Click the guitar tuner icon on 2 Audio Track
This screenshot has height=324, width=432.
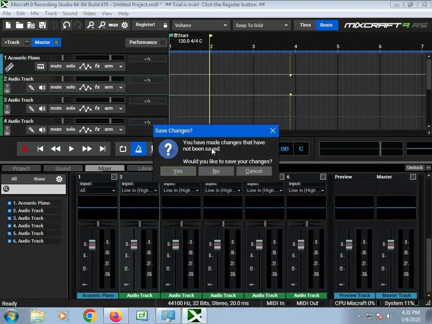coord(31,87)
